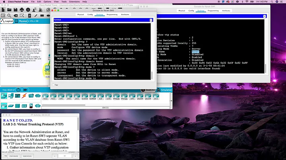Viewport: 286px width, 160px height.
Task: Pick the 4321 router device
Action: (53, 96)
